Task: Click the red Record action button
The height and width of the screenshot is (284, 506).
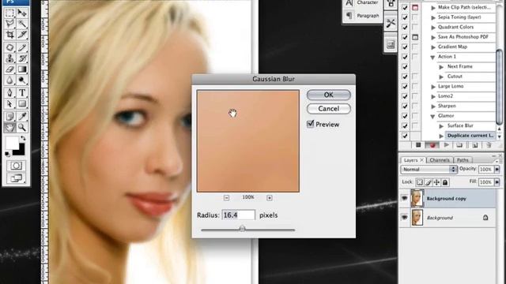Action: (432, 145)
